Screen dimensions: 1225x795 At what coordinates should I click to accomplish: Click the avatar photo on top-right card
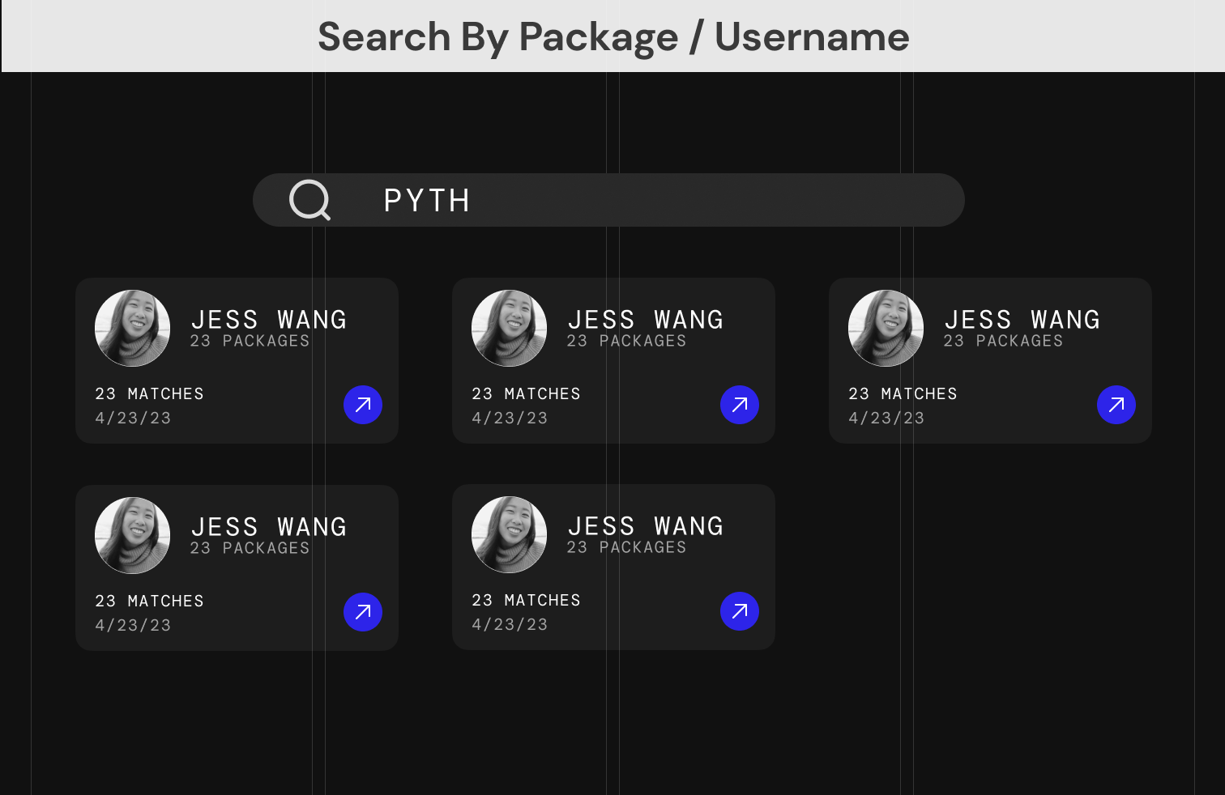pyautogui.click(x=886, y=328)
